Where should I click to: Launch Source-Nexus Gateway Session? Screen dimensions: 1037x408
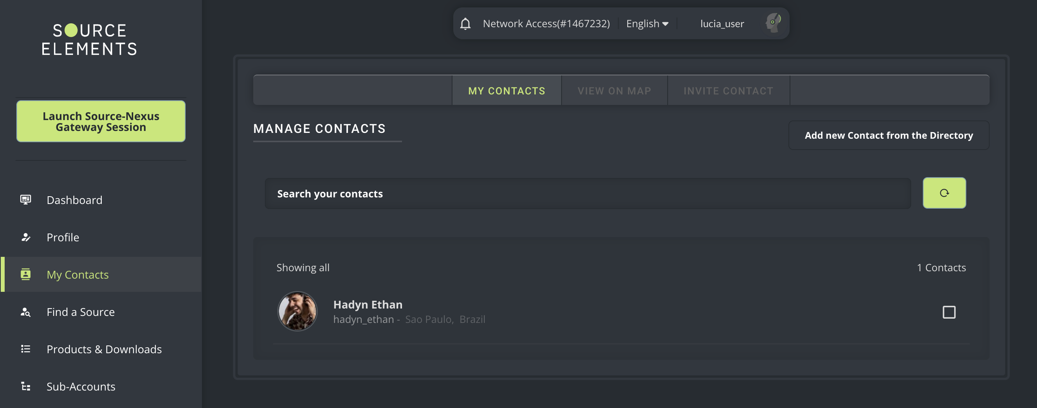101,121
